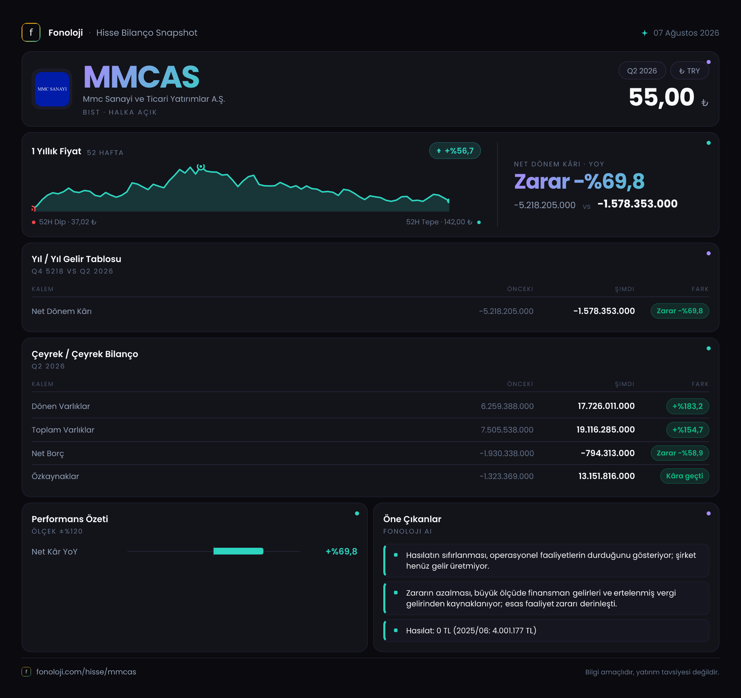
Task: Click the +%69,8 value beside Net Kâr YoY
Action: pyautogui.click(x=342, y=551)
